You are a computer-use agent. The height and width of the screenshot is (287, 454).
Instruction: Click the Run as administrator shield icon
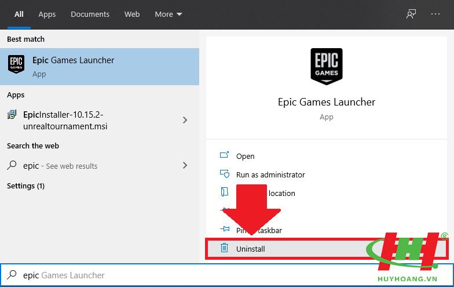(225, 174)
